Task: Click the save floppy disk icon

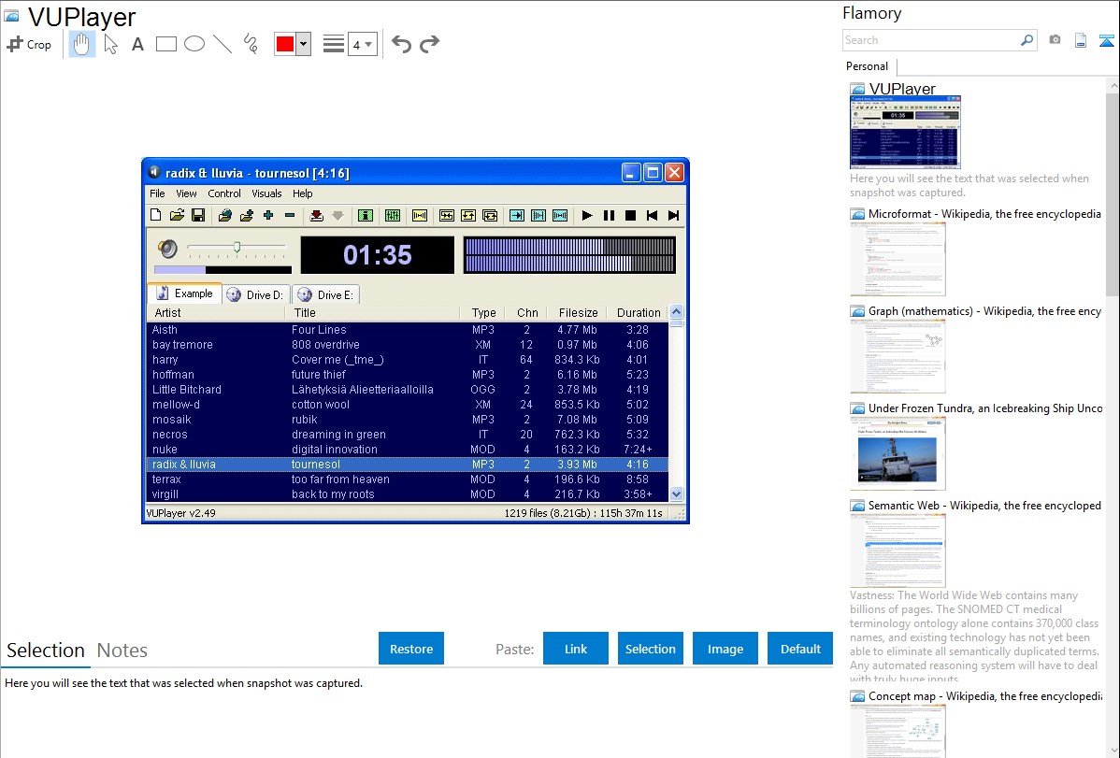Action: pos(198,215)
